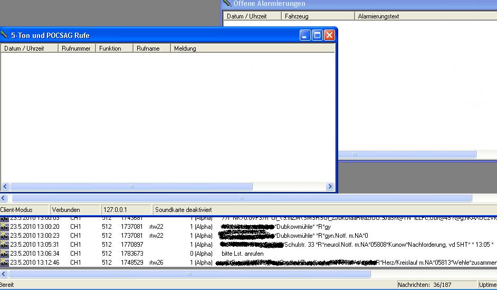Click the Offene Alarmierungen window title icon
This screenshot has width=497, height=290.
tap(227, 3)
